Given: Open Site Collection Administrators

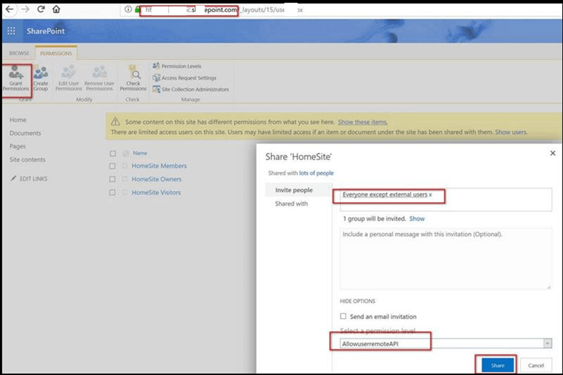Looking at the screenshot, I should tap(191, 89).
